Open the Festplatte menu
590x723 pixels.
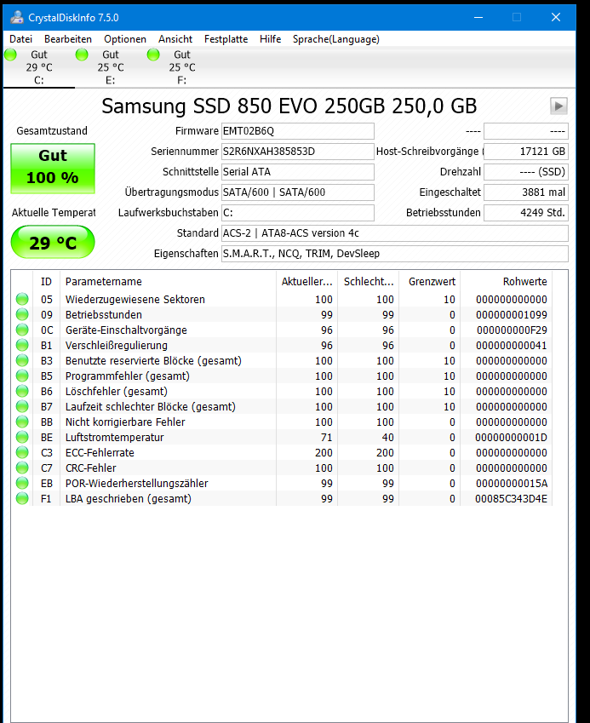coord(226,39)
